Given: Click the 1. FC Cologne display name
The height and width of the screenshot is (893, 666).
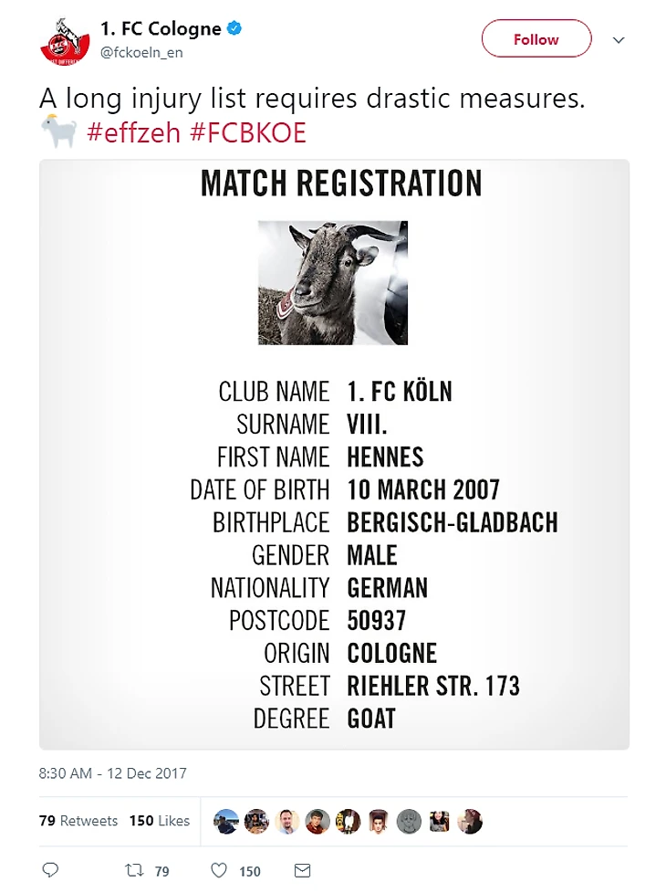Looking at the screenshot, I should pyautogui.click(x=161, y=29).
